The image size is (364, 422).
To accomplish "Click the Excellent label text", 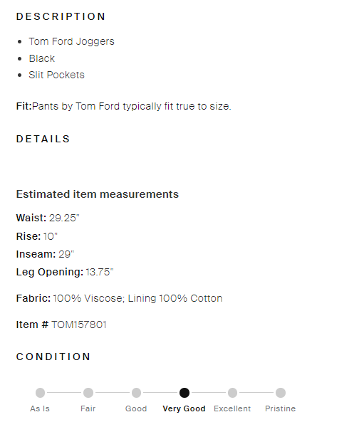I will click(x=232, y=408).
